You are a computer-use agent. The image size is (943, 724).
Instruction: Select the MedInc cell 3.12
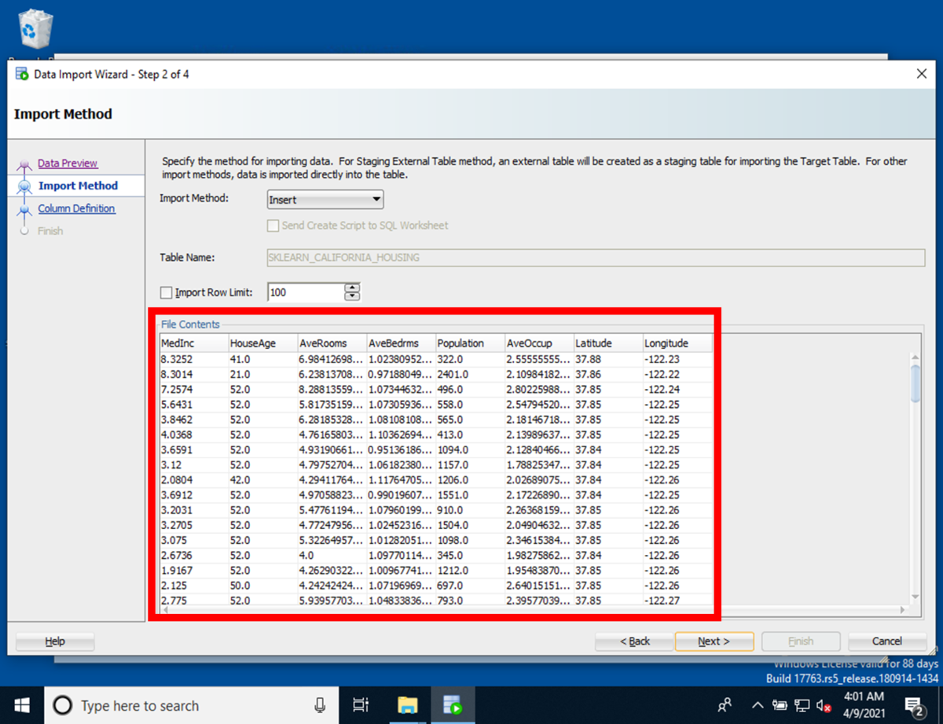coord(193,465)
